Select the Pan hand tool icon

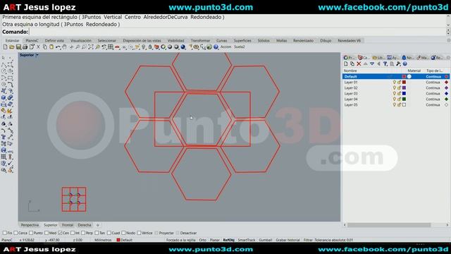pyautogui.click(x=64, y=47)
